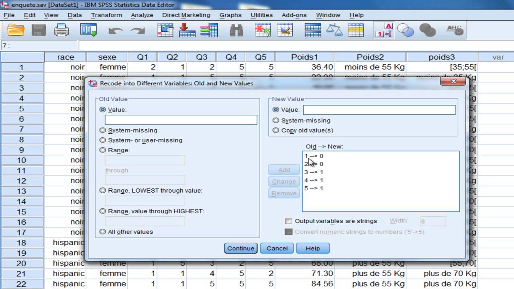The height and width of the screenshot is (289, 514).
Task: Open the Window menu
Action: (x=328, y=15)
